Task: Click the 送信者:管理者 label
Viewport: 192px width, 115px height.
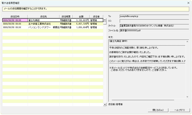Action: click(x=115, y=104)
